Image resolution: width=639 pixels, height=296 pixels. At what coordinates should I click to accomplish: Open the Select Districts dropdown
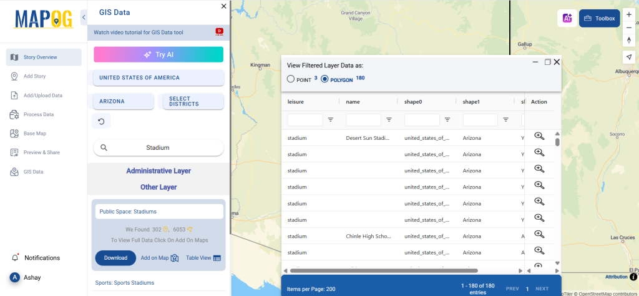click(x=193, y=101)
